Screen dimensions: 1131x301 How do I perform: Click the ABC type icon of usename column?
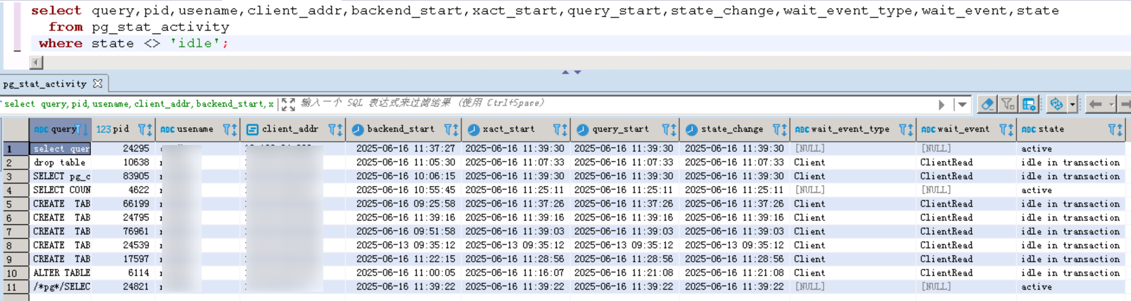pyautogui.click(x=168, y=129)
